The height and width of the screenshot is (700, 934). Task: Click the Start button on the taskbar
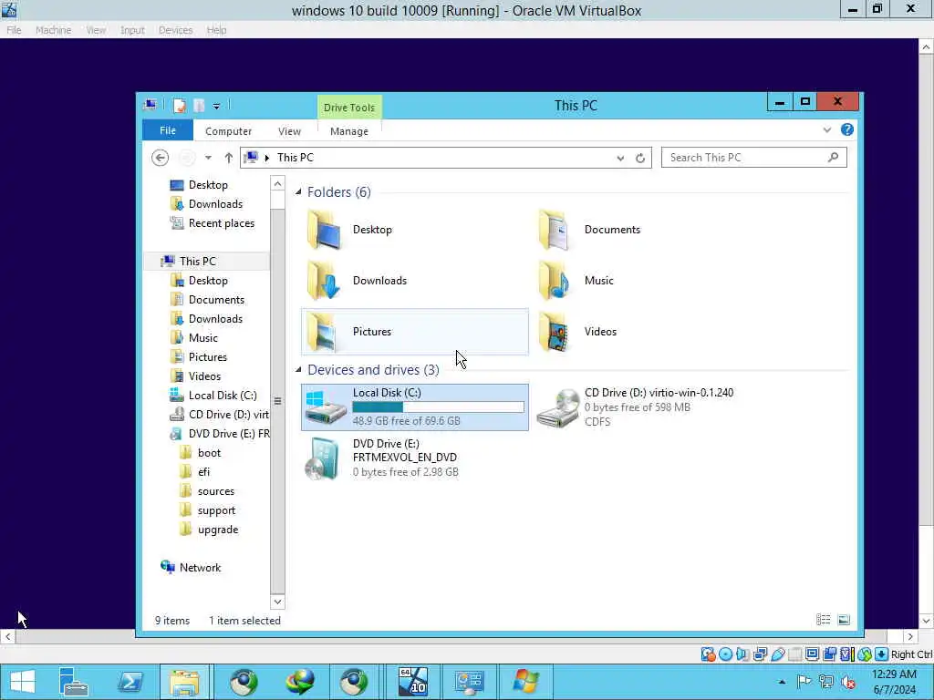(x=22, y=682)
